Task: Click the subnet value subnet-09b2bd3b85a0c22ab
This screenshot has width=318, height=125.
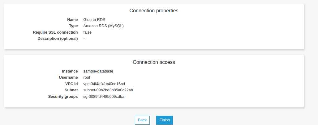Action: (108, 90)
